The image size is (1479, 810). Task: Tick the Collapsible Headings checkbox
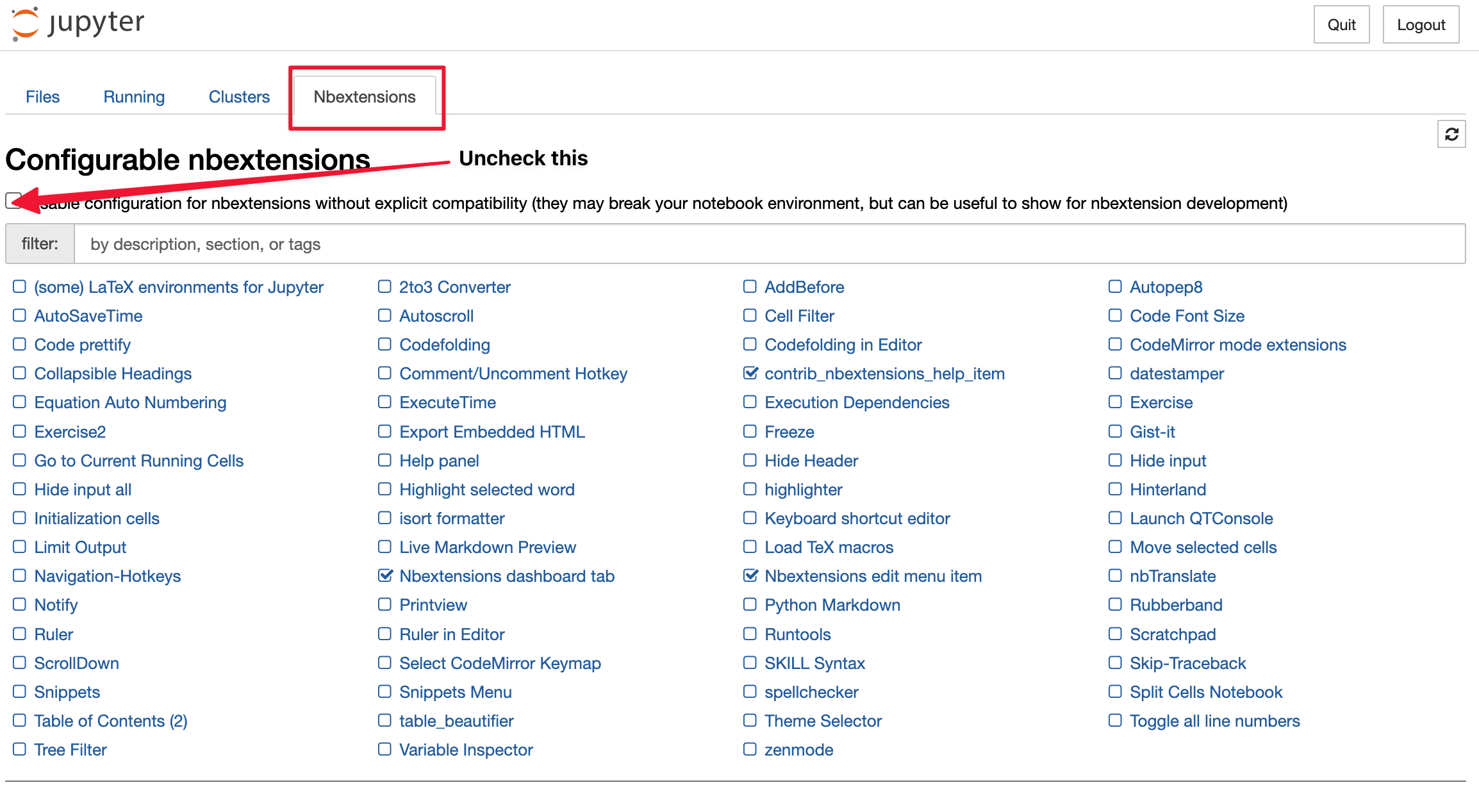pyautogui.click(x=19, y=373)
